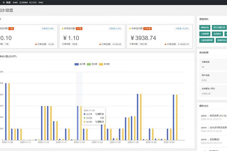Click the 付款率 5.34% tag
This screenshot has height=151, width=227.
[115, 28]
